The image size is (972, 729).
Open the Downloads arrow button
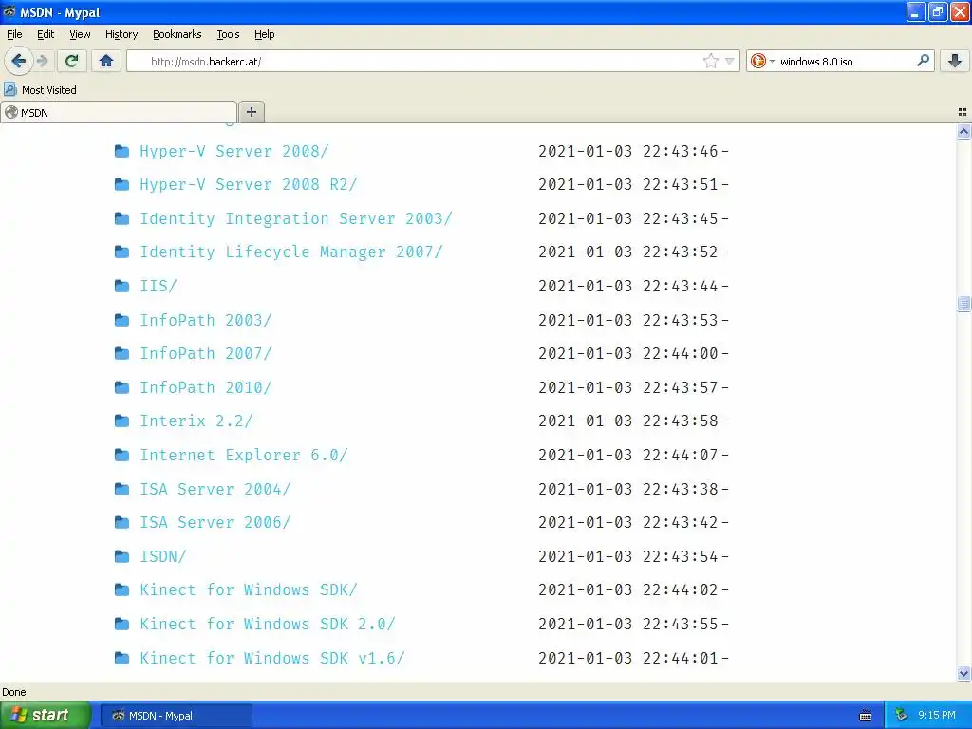(955, 61)
